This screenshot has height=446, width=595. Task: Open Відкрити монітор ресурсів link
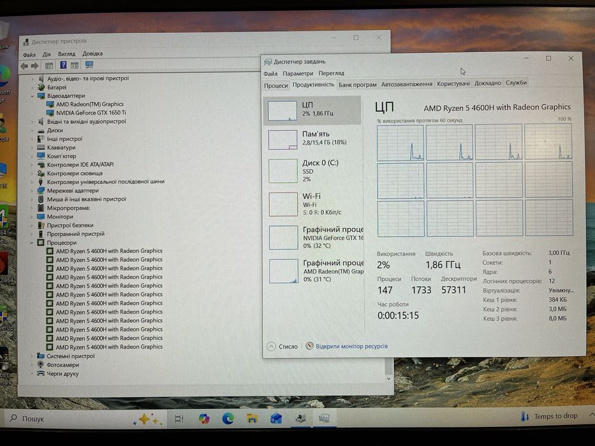click(352, 346)
